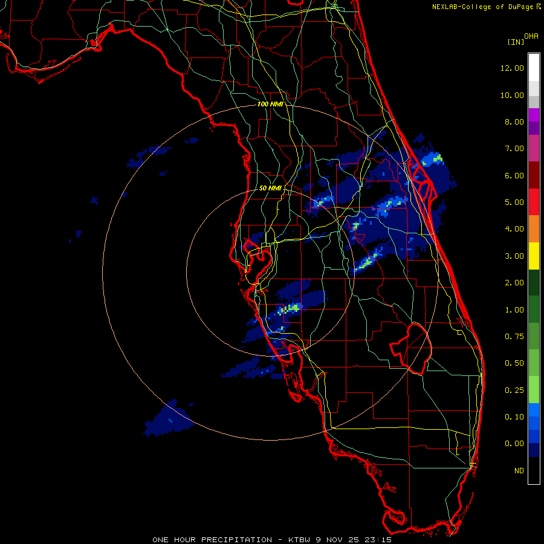Select the ND legend label
This screenshot has width=544, height=544.
(x=519, y=471)
